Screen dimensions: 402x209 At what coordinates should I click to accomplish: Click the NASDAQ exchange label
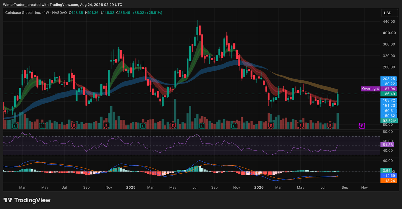59,13
